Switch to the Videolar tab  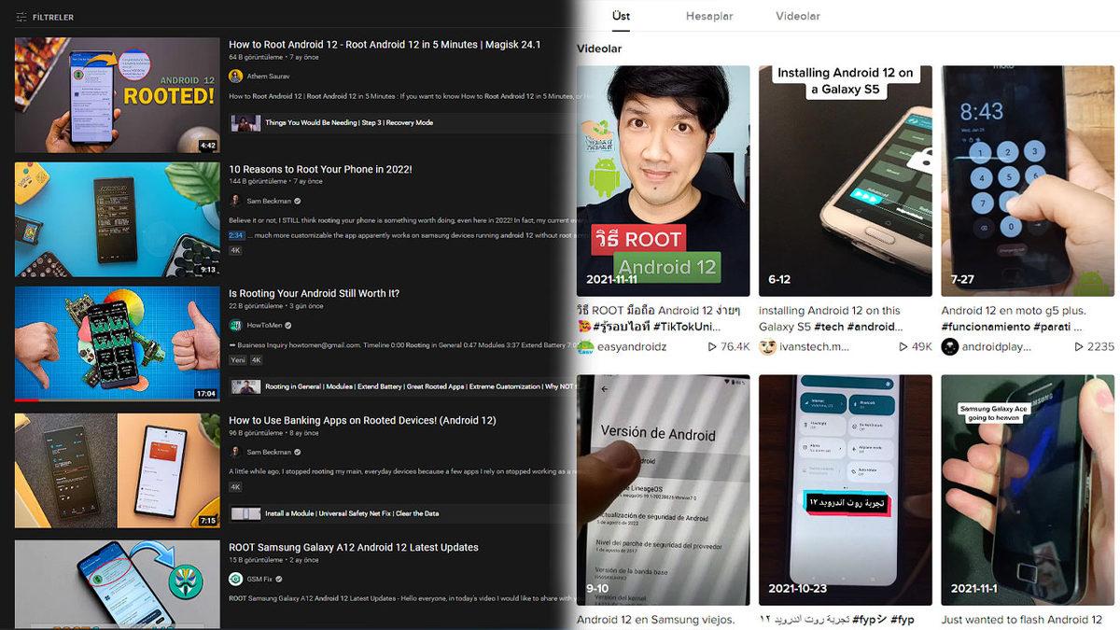797,16
